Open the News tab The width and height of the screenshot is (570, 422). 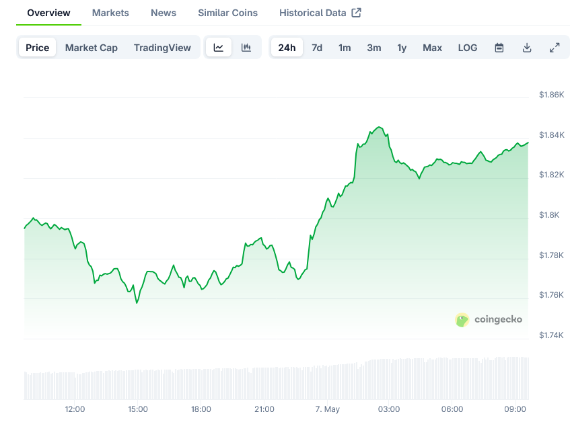pos(163,12)
